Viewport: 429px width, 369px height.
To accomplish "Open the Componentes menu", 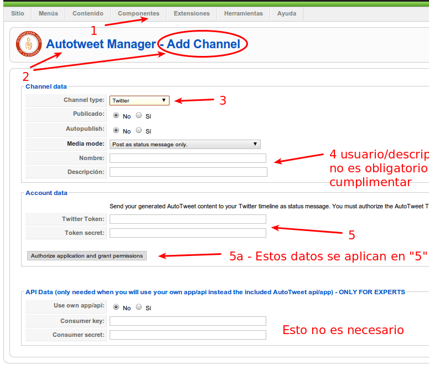I will 138,13.
